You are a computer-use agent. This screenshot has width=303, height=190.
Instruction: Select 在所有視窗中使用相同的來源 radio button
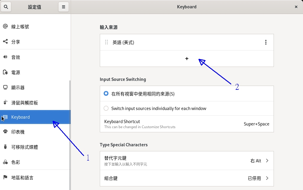point(106,94)
